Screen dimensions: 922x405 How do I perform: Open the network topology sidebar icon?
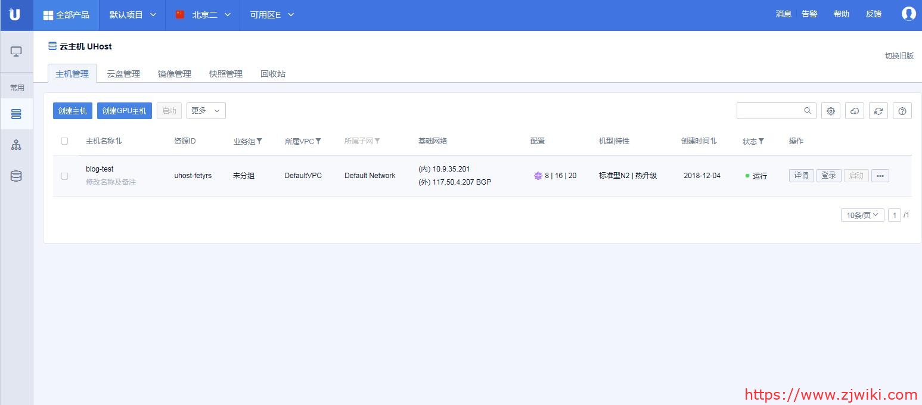click(16, 145)
